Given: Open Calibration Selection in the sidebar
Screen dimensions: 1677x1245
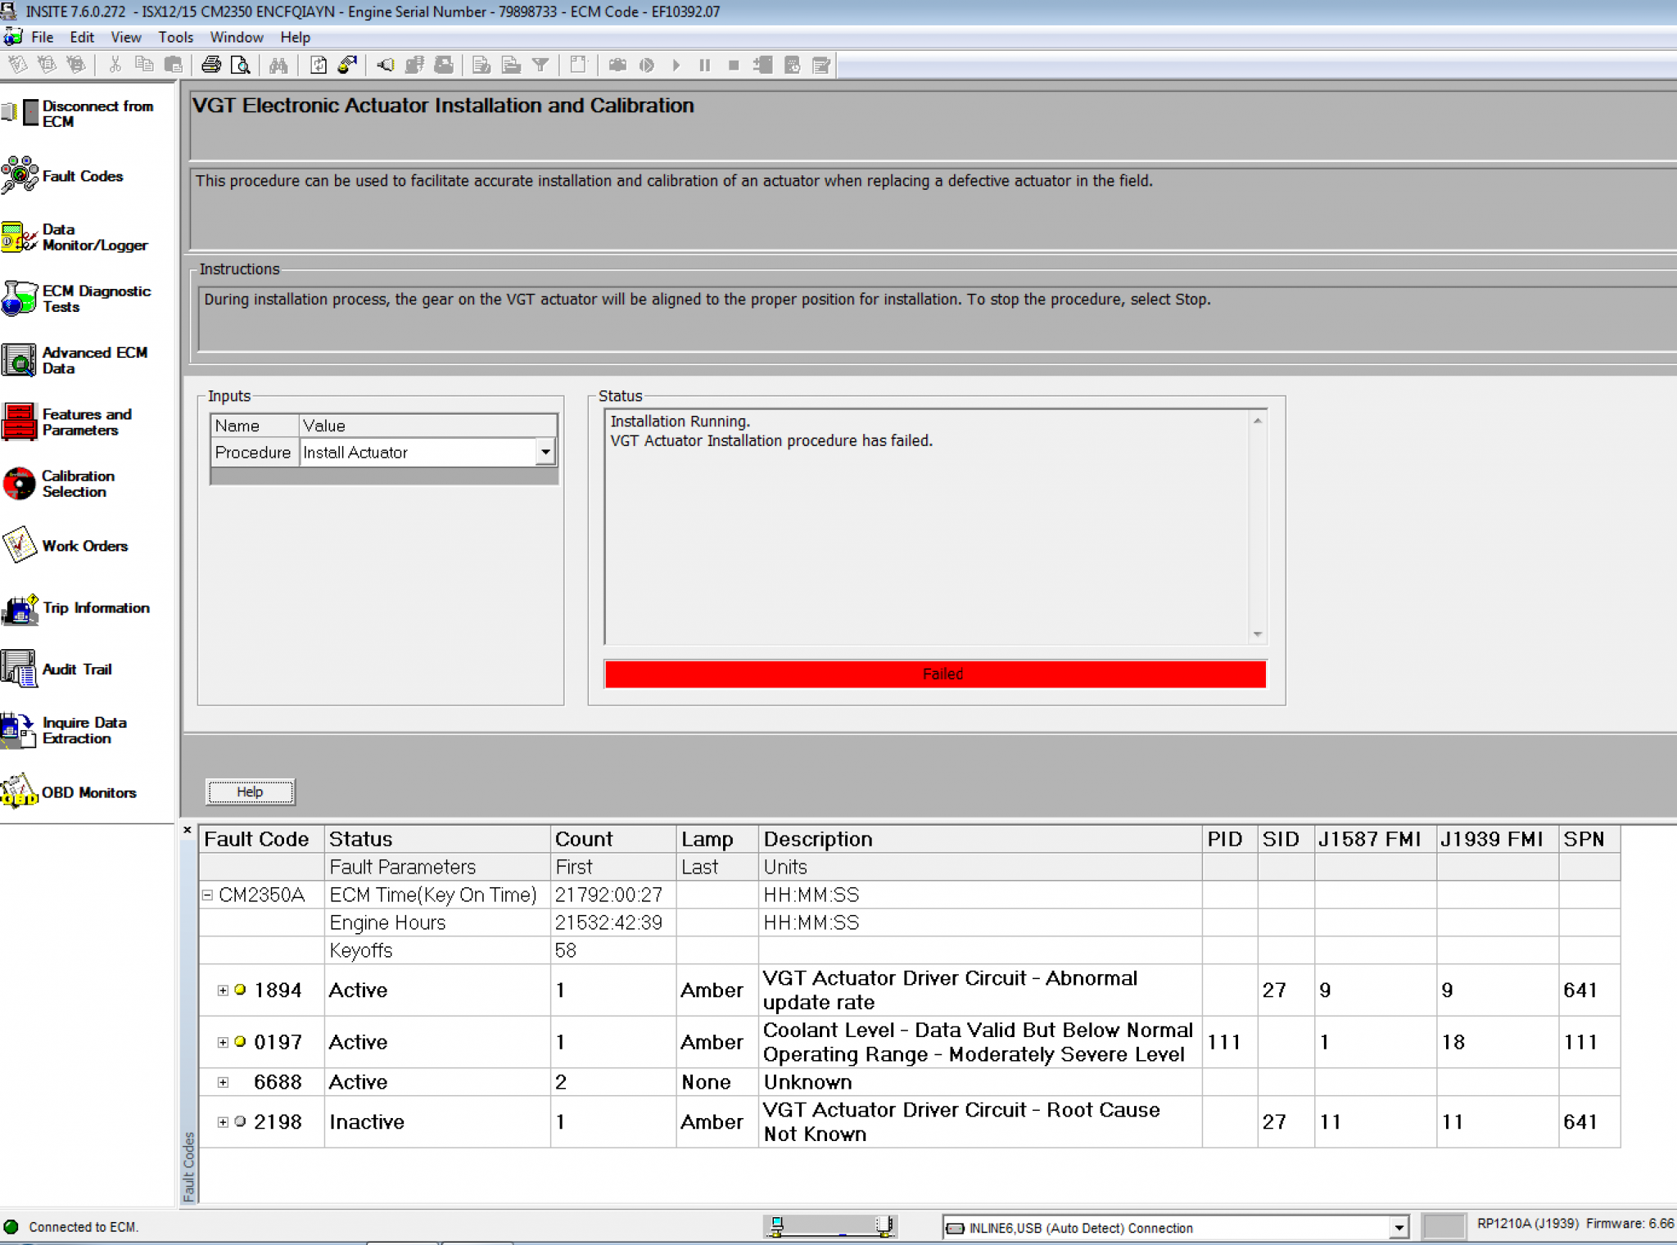Looking at the screenshot, I should 59,484.
